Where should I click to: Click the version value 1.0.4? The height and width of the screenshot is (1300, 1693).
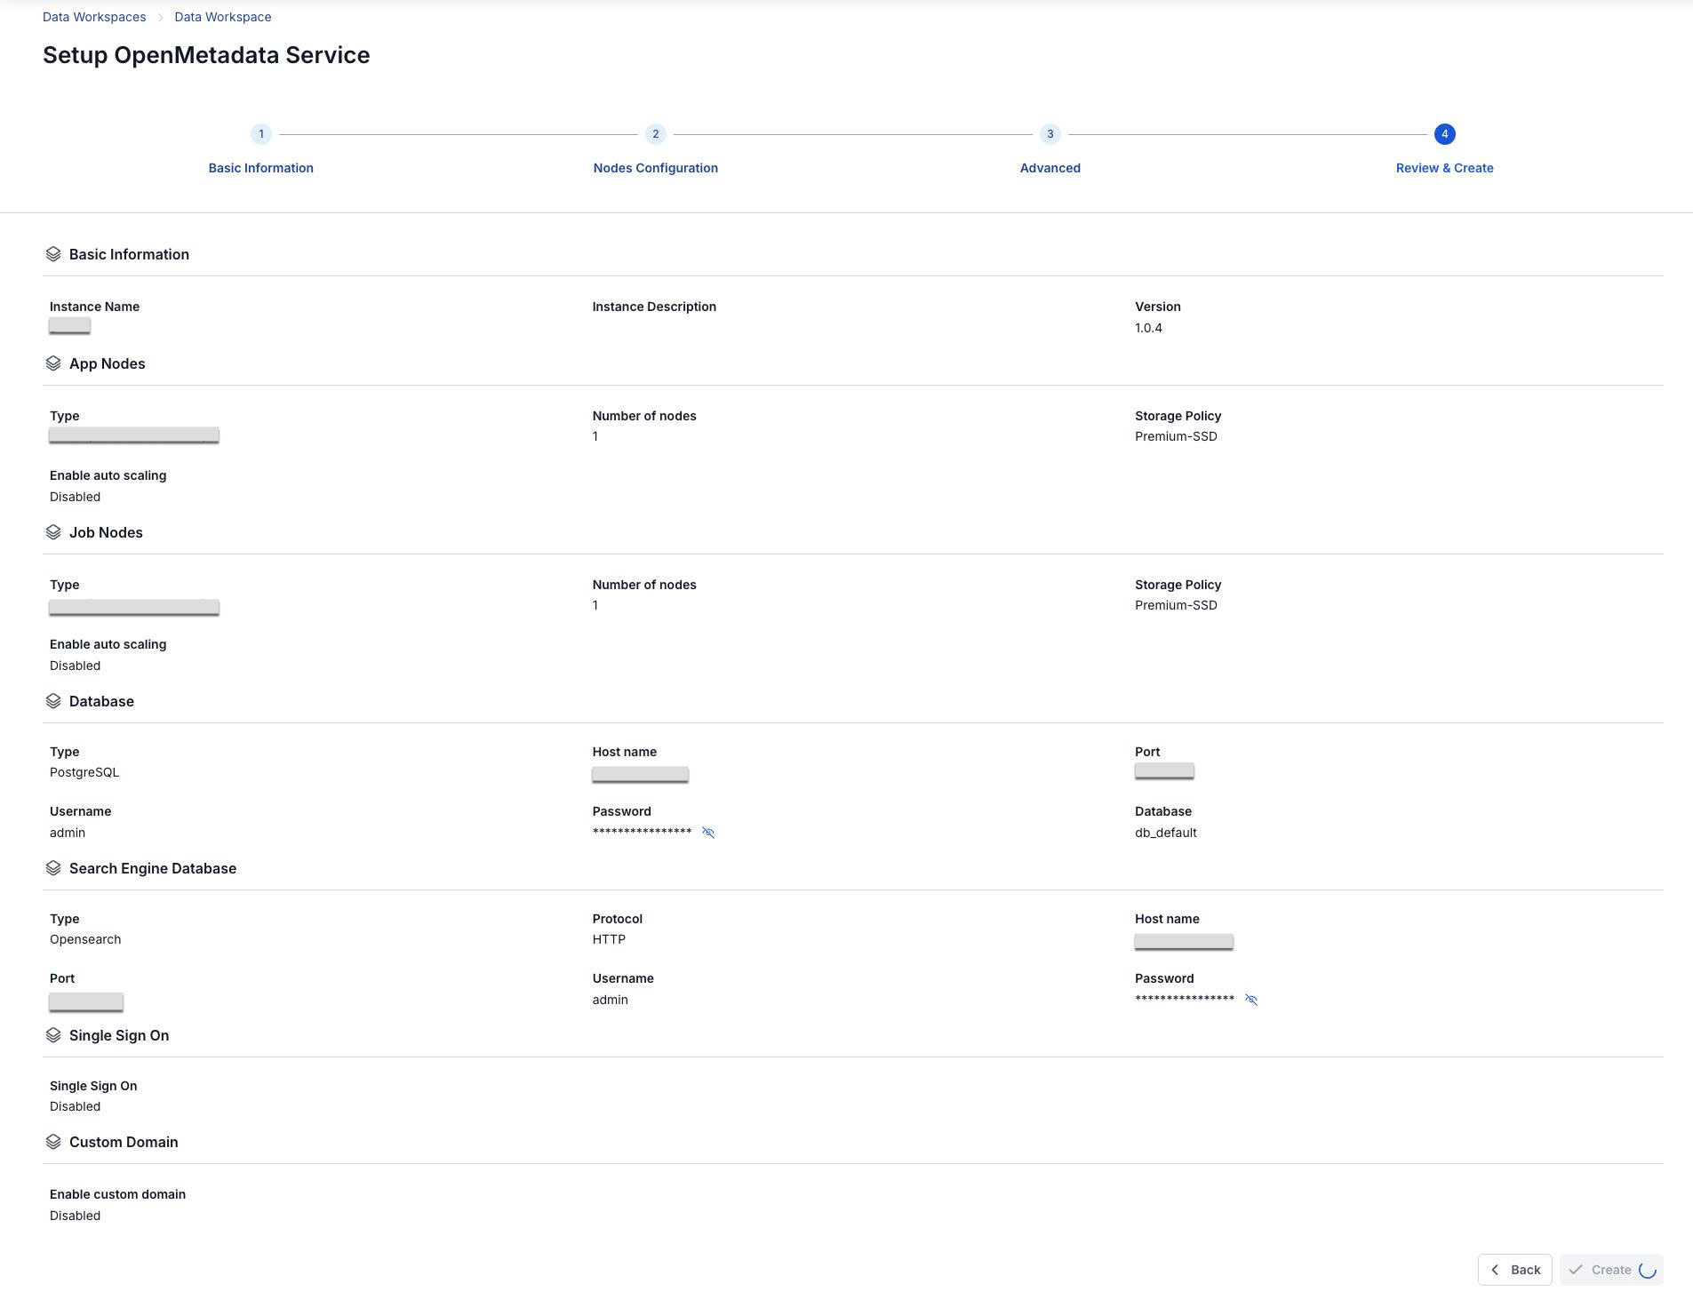point(1148,328)
